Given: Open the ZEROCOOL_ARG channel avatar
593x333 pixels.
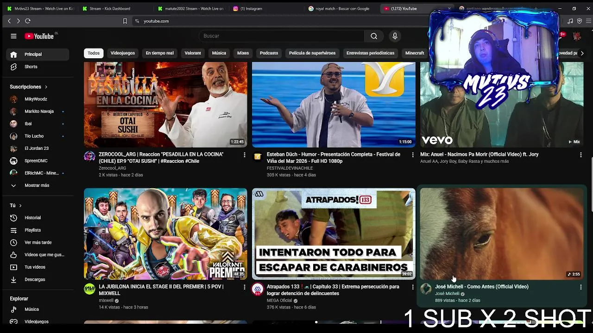Looking at the screenshot, I should pyautogui.click(x=89, y=156).
